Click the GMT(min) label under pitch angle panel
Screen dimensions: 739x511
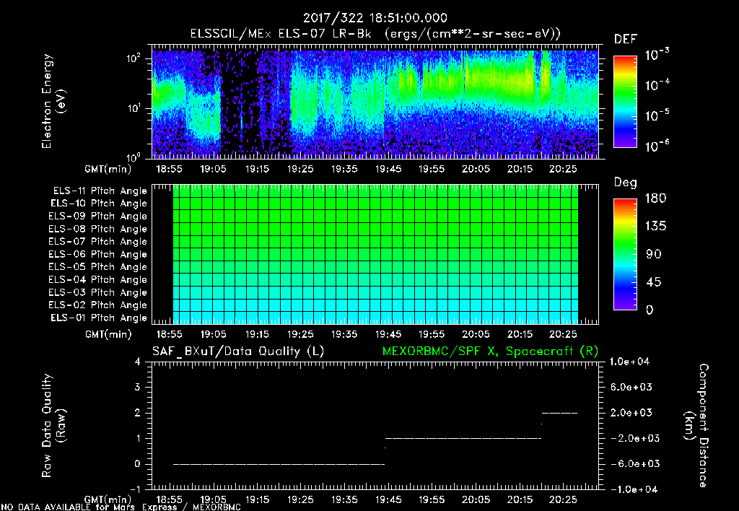(108, 335)
